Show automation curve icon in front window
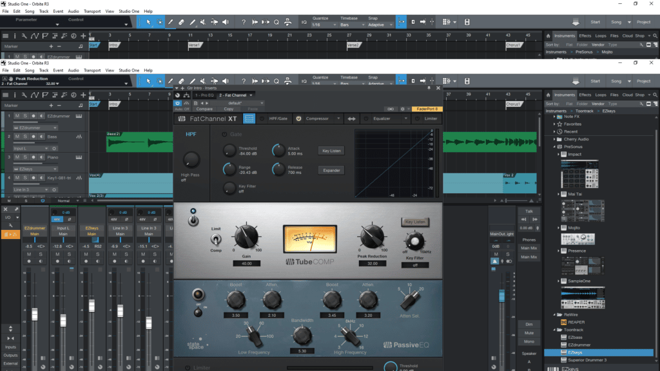660x371 pixels. [35, 95]
